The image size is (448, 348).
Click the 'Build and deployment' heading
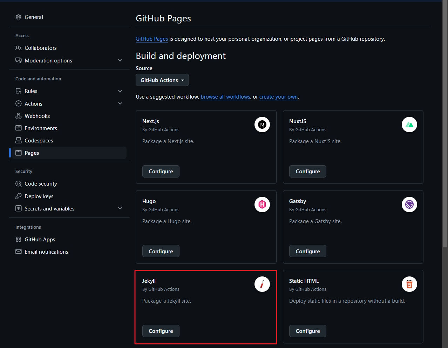(181, 56)
